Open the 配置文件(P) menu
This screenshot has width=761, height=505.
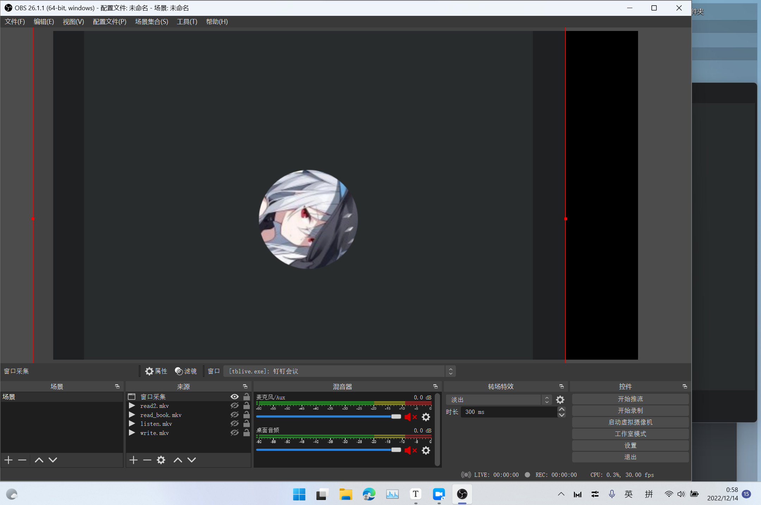point(110,22)
